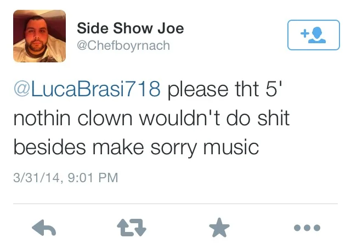Visit LucaBrasi718's profile from the mention

pos(87,89)
